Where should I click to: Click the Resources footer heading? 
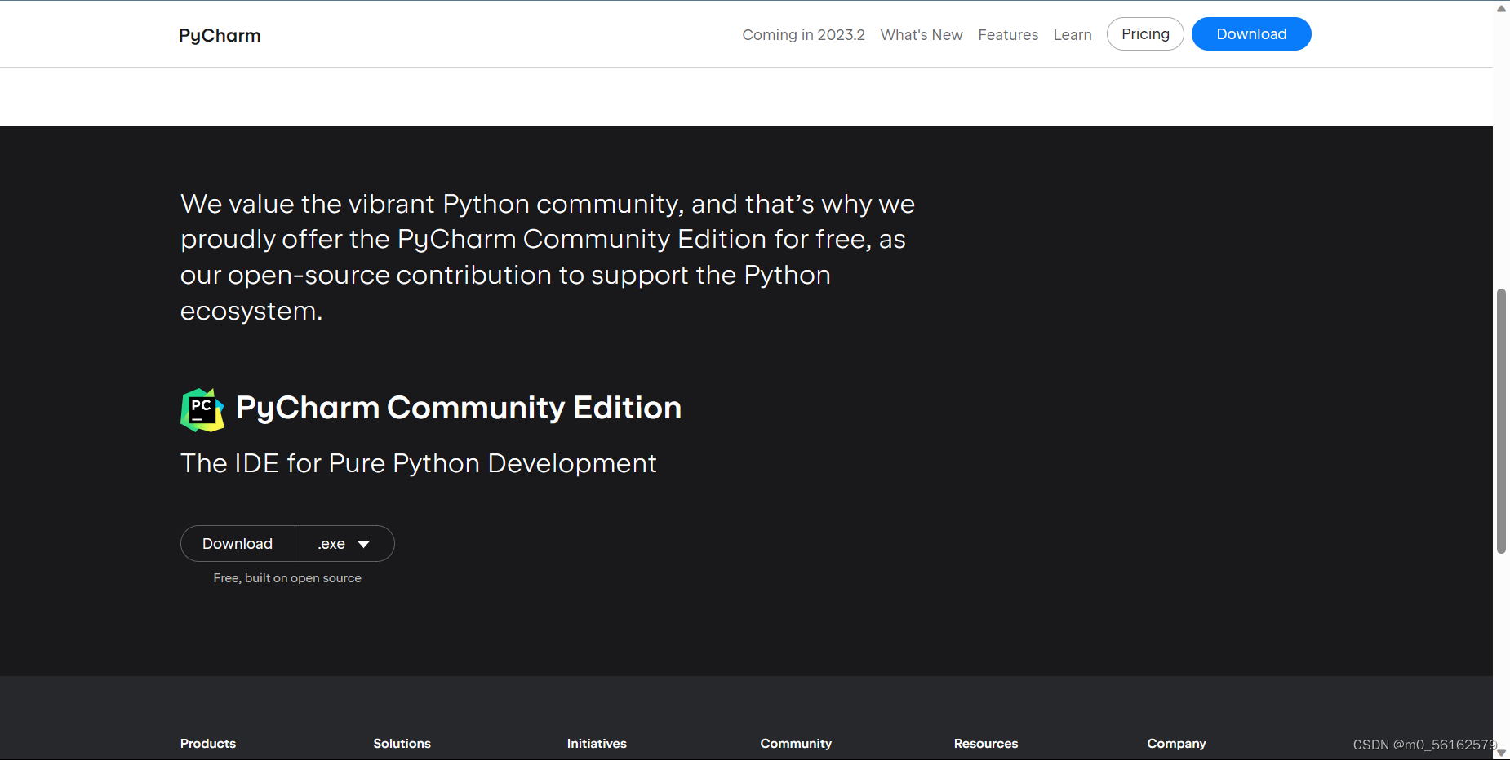(986, 744)
